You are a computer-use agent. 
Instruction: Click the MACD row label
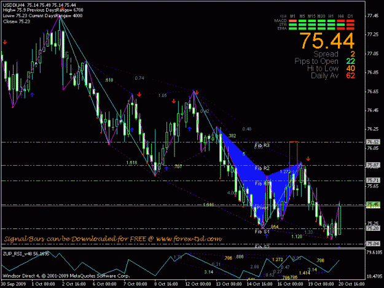click(281, 21)
